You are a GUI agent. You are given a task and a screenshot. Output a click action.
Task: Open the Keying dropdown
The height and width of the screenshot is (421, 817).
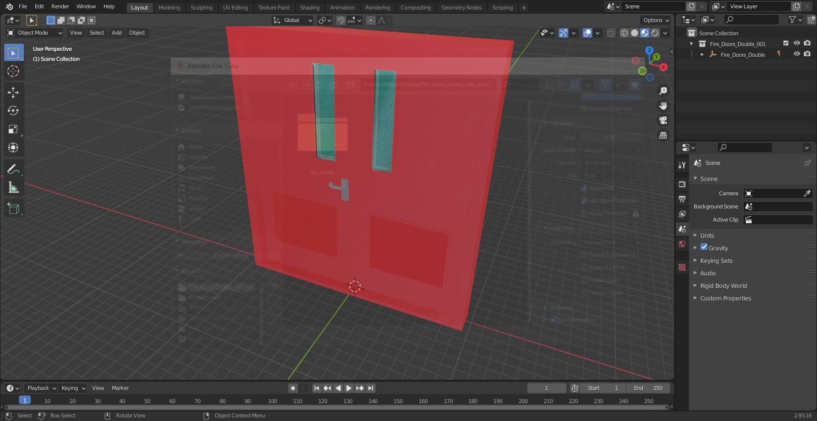(73, 388)
